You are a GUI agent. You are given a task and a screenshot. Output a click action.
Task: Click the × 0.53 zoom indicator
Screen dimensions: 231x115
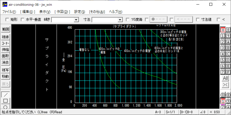pos(217,112)
